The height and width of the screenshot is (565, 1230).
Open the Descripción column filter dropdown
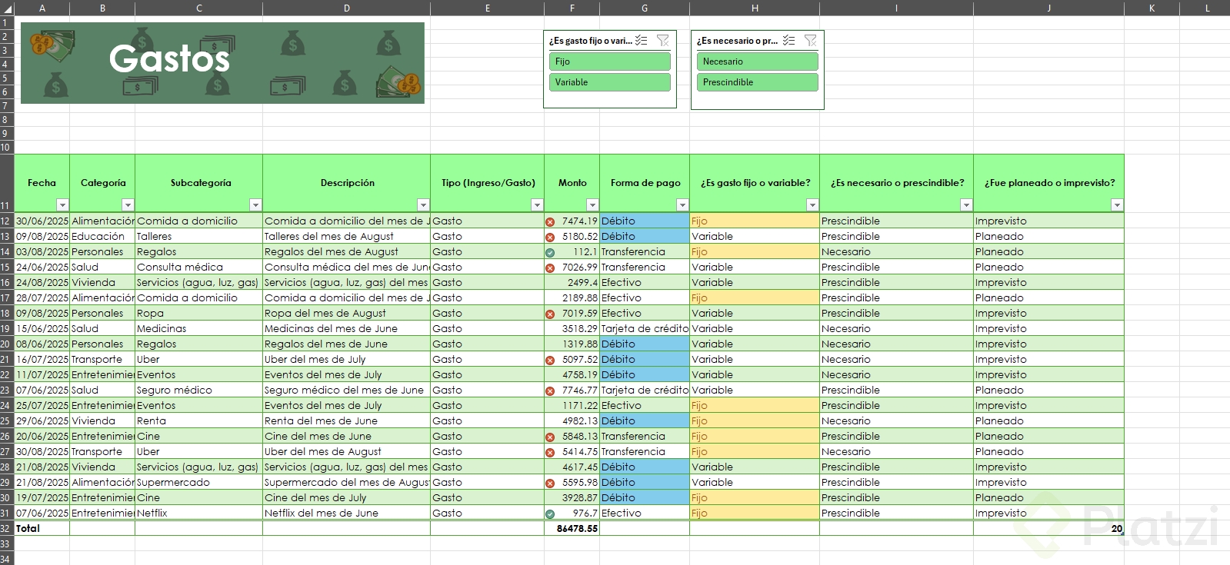[423, 204]
